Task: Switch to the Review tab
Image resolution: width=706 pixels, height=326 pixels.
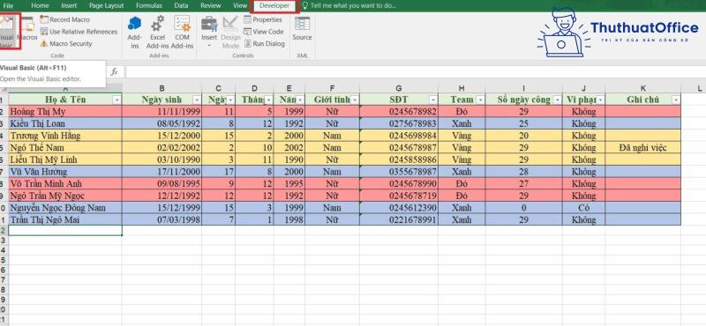Action: (211, 5)
